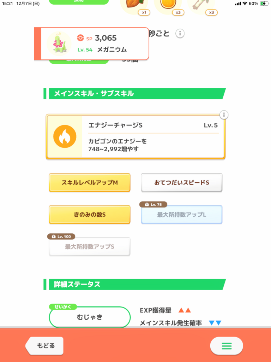Tap the locked 最大所持数アップL skill
This screenshot has height=362, width=271.
[x=182, y=215]
